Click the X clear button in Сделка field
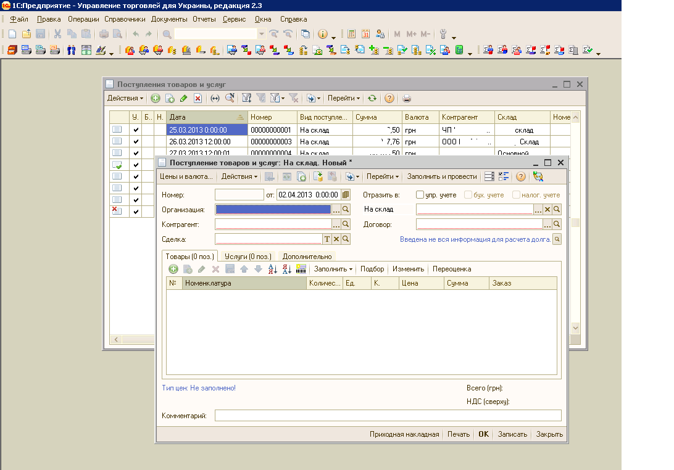This screenshot has width=674, height=470. [x=336, y=239]
